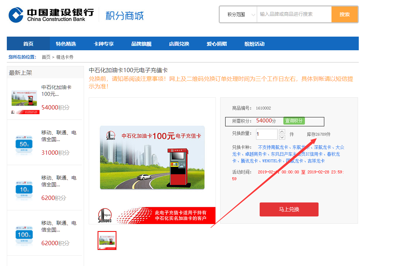Click the green 查询积分 button
413x266 pixels.
(x=294, y=121)
